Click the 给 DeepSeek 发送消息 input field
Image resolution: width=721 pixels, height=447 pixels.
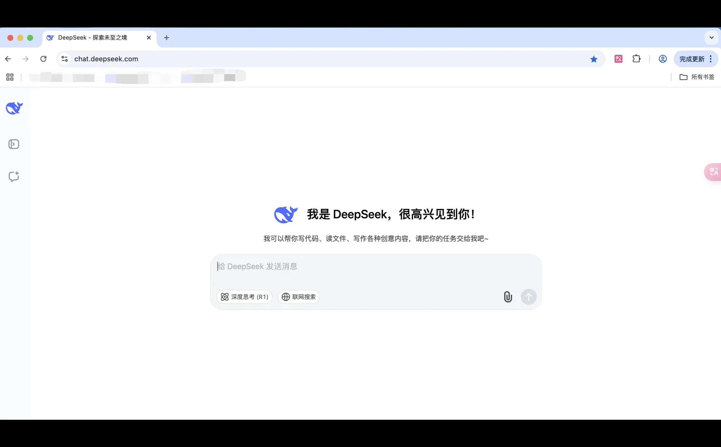[x=363, y=266]
